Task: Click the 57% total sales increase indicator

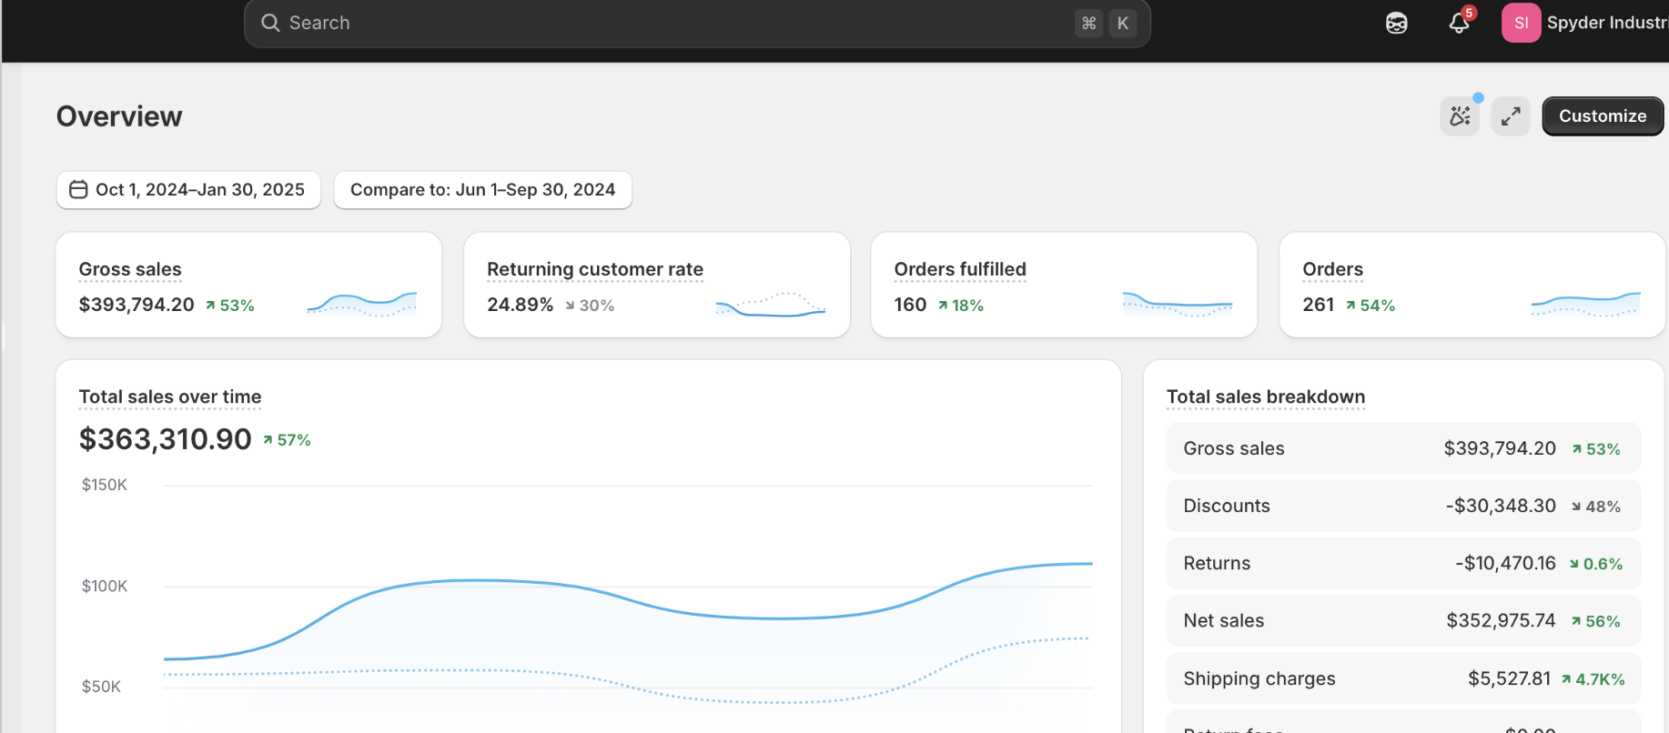Action: pyautogui.click(x=288, y=440)
